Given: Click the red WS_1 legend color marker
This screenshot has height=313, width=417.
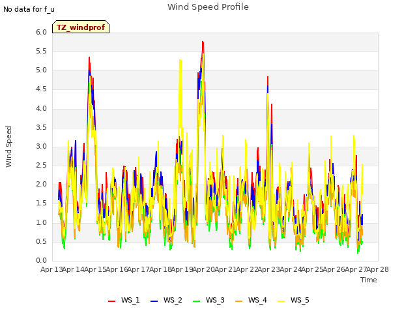Looking at the screenshot, I should 111,301.
